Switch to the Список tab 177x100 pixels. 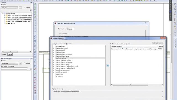[10, 54]
